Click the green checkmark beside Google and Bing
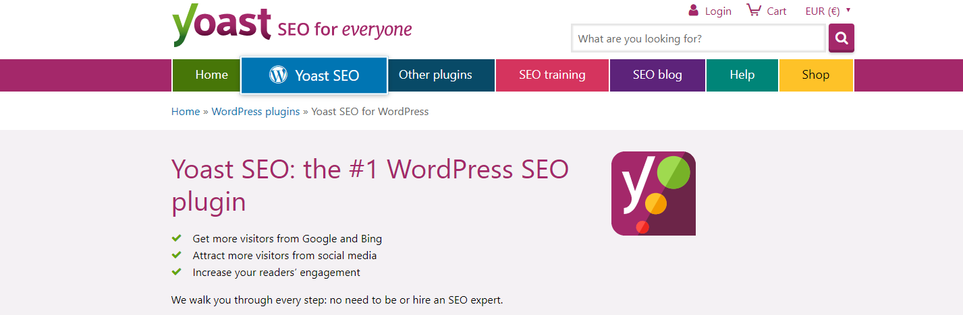The width and height of the screenshot is (963, 315). (x=177, y=238)
